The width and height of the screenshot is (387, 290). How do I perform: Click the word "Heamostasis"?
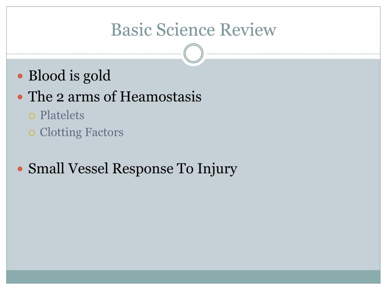point(161,97)
